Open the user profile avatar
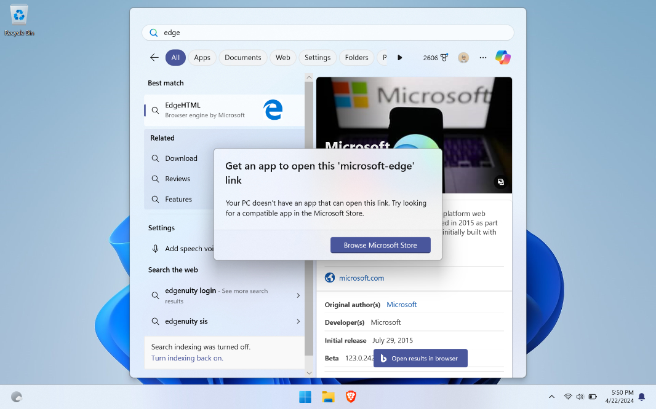The width and height of the screenshot is (656, 409). click(463, 58)
